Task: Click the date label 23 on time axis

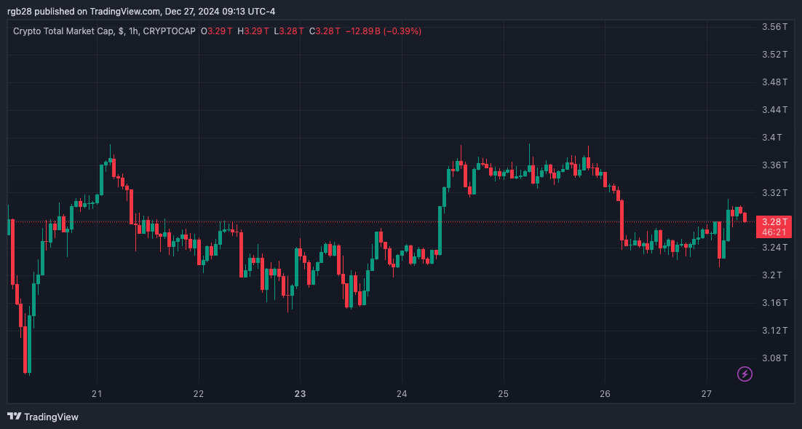Action: pos(299,393)
